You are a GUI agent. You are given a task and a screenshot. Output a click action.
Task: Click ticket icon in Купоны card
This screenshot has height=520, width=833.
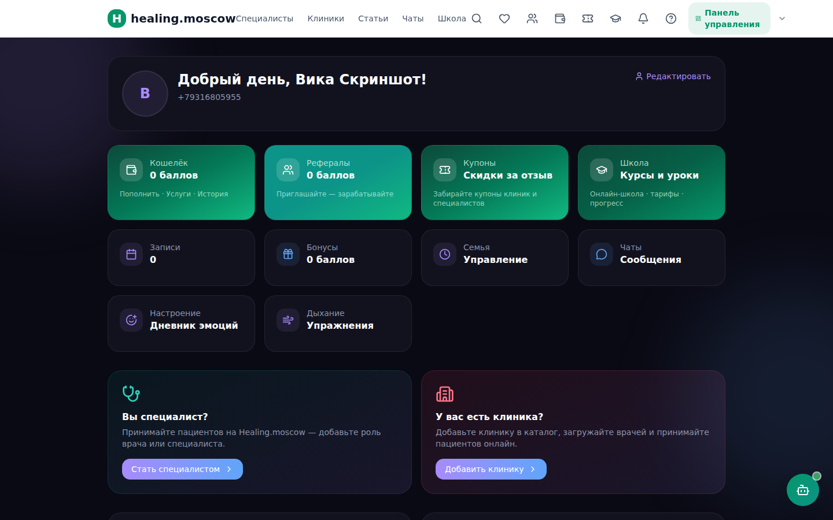pyautogui.click(x=445, y=170)
